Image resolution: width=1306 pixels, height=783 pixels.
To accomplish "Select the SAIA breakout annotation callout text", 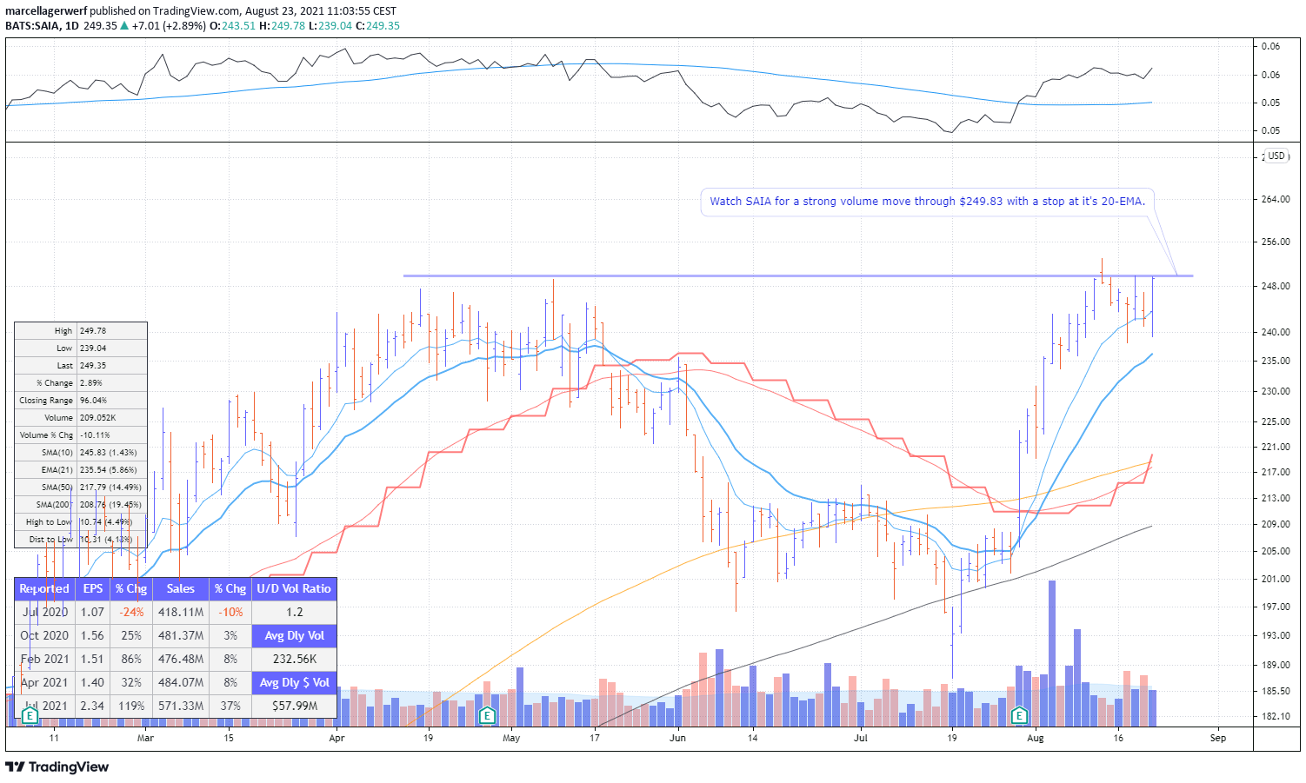I will pos(927,202).
